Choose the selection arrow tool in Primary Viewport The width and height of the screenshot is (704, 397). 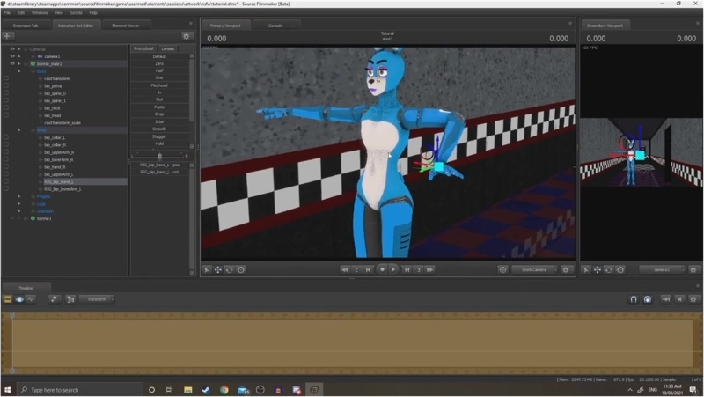pyautogui.click(x=207, y=270)
